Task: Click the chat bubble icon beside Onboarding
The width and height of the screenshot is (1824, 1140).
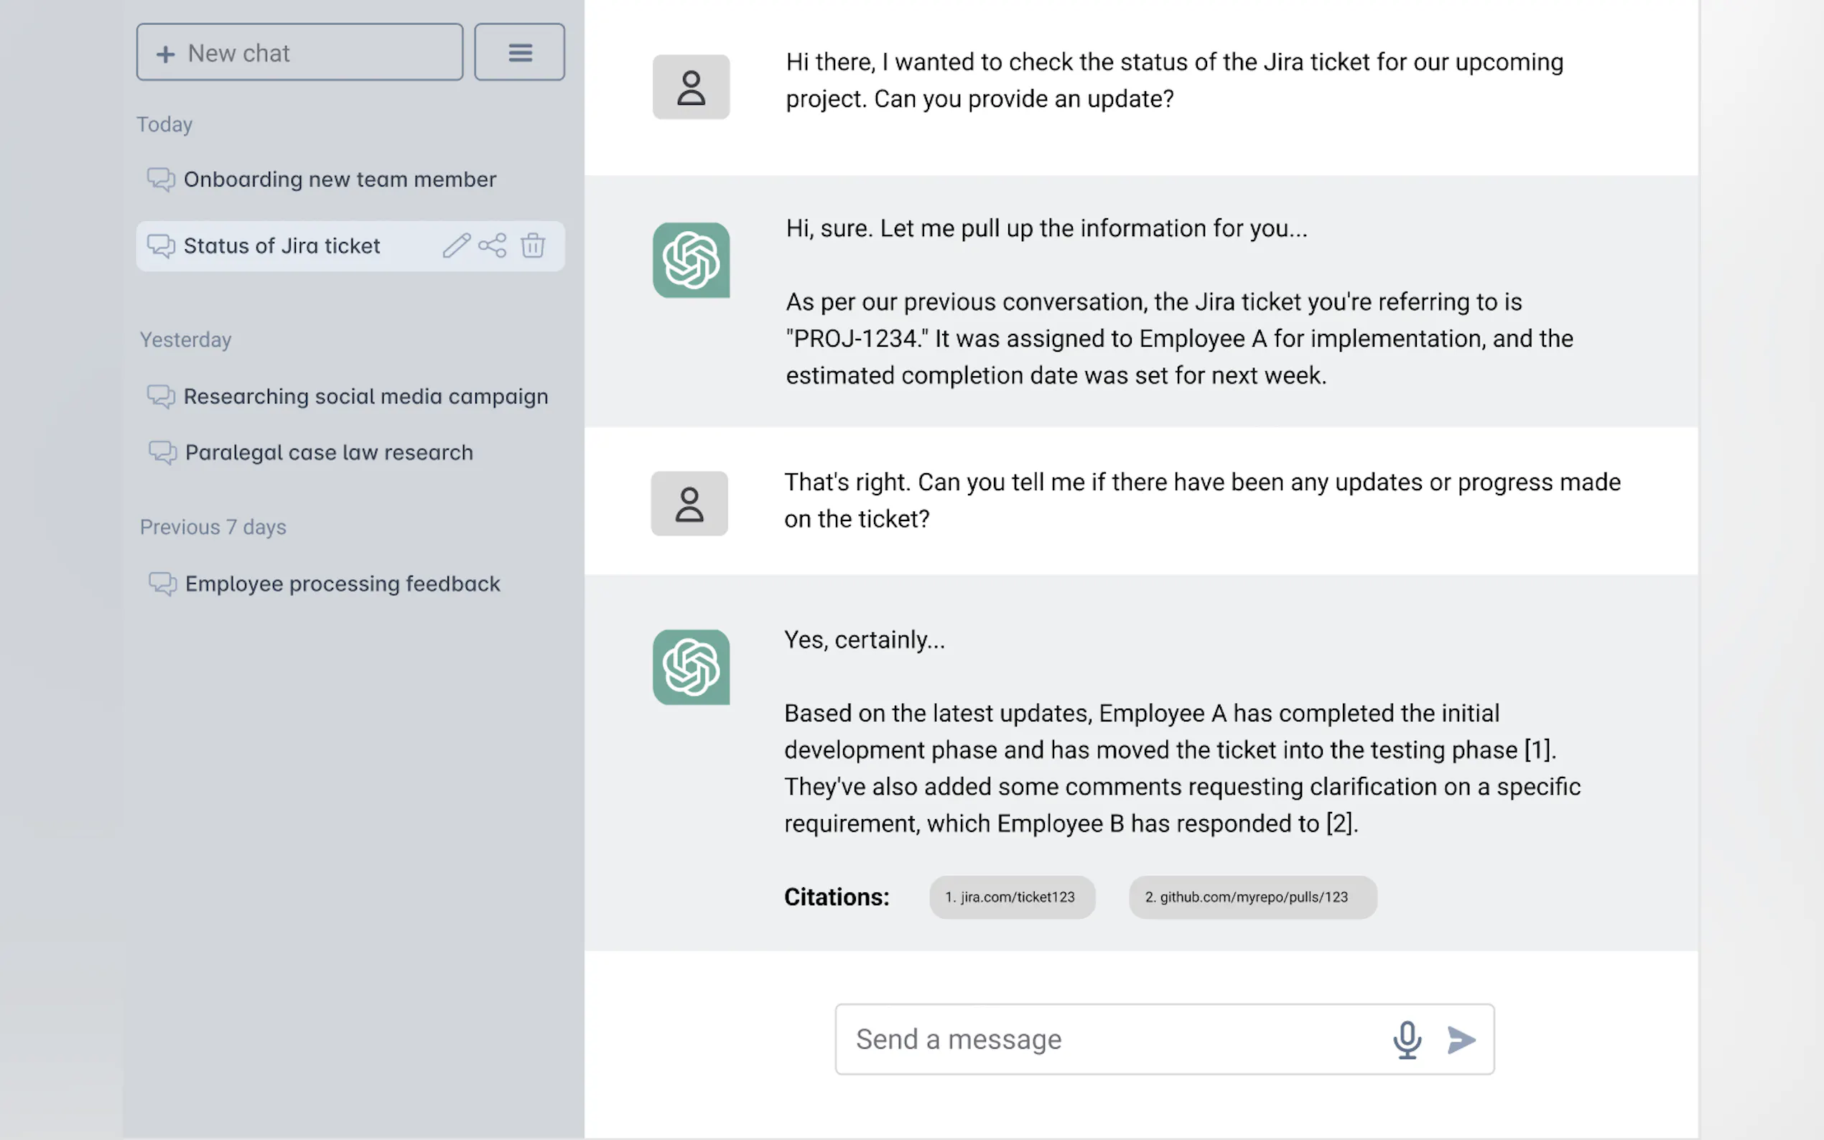Action: (161, 179)
